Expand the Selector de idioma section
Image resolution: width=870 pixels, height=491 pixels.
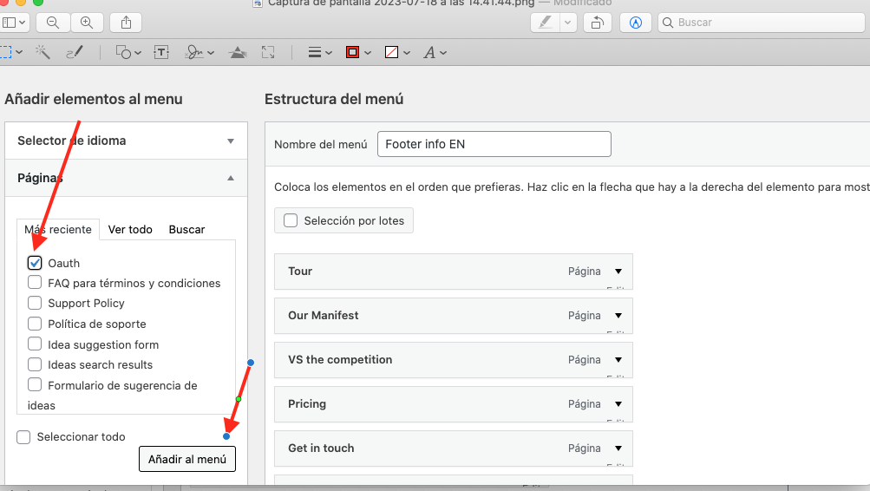click(230, 141)
